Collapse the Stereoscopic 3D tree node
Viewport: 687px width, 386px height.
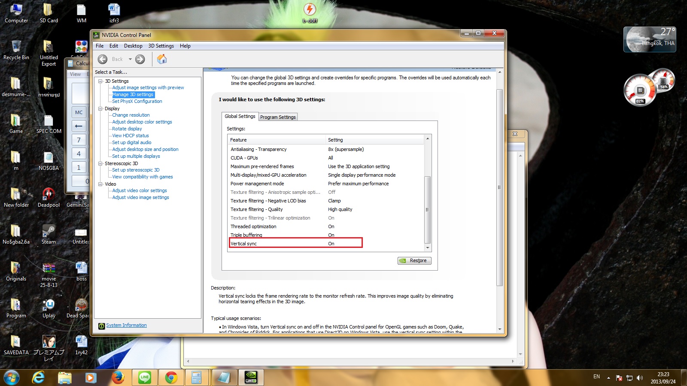(x=100, y=163)
